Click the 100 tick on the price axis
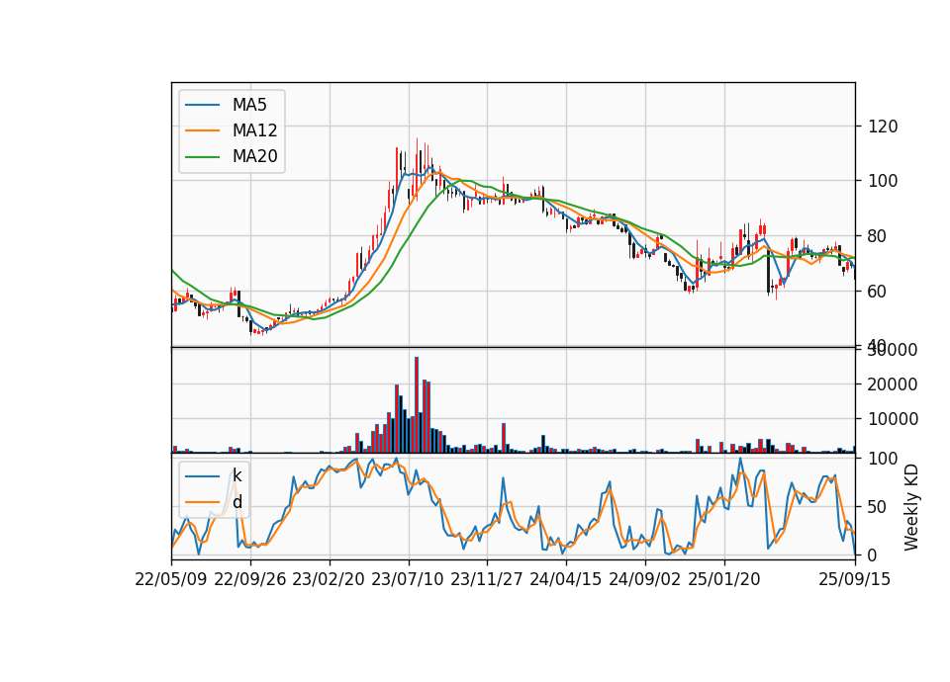 coord(883,181)
